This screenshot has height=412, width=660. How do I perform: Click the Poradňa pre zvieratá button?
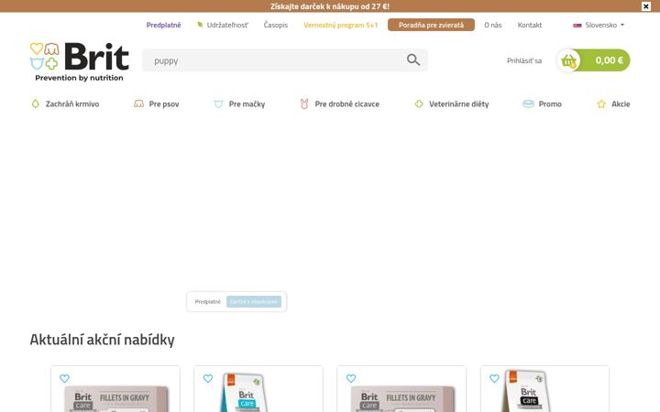431,25
